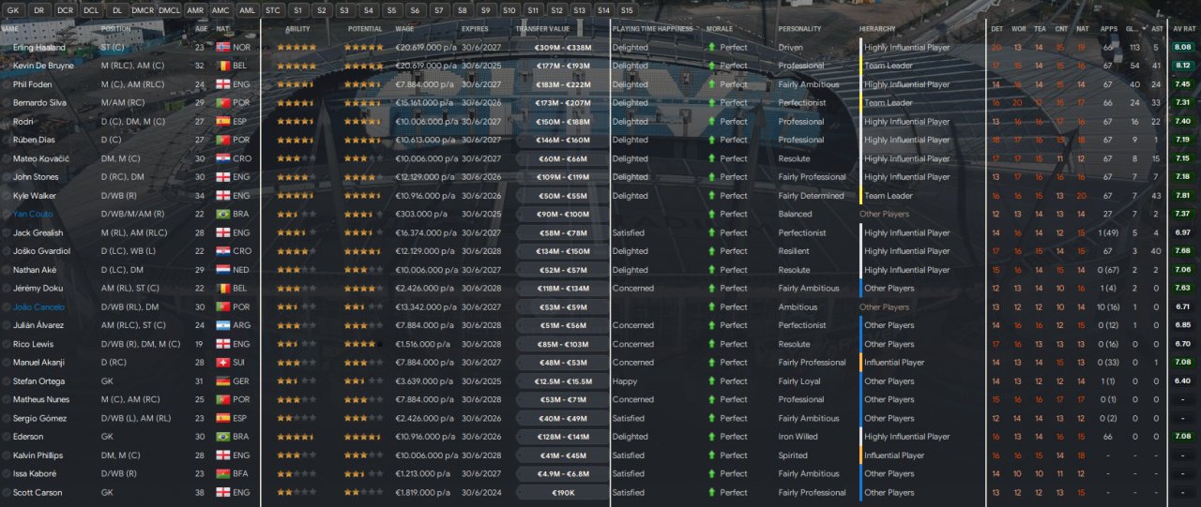Viewport: 1201px width, 507px height.
Task: Click the green morale arrow for Jérémy Doku
Action: [x=712, y=289]
